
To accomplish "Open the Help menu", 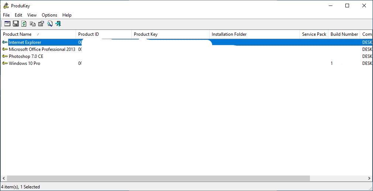I will pyautogui.click(x=67, y=15).
